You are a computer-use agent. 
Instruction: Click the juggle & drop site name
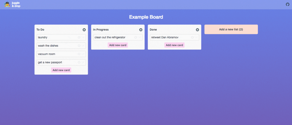(16, 5)
